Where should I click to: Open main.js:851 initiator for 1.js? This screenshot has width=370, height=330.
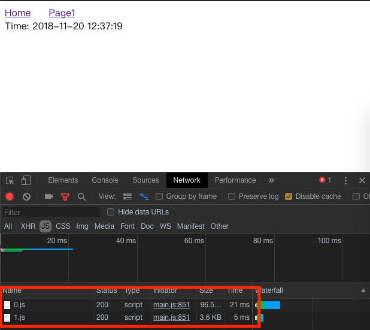pyautogui.click(x=172, y=317)
